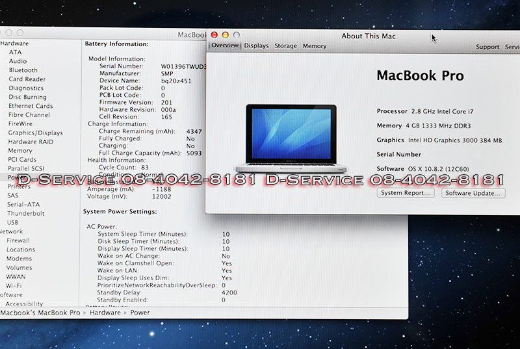Minimize the About This Mac window
Viewport: 520px width, 349px height.
tap(226, 35)
